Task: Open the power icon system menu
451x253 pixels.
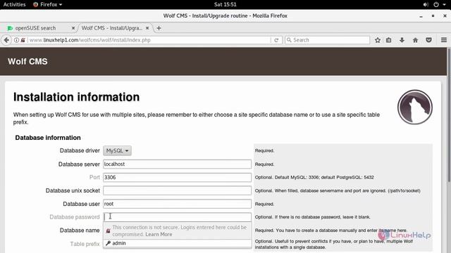Action: [436, 5]
